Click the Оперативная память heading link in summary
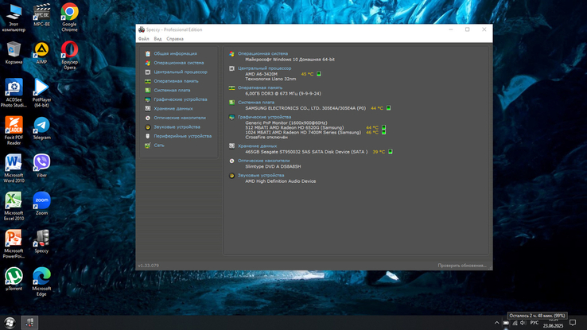Viewport: 587px width, 330px height. (260, 87)
